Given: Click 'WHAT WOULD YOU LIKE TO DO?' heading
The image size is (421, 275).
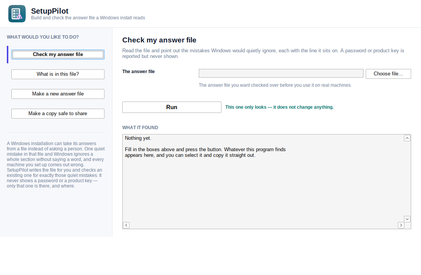Looking at the screenshot, I should click(x=43, y=37).
